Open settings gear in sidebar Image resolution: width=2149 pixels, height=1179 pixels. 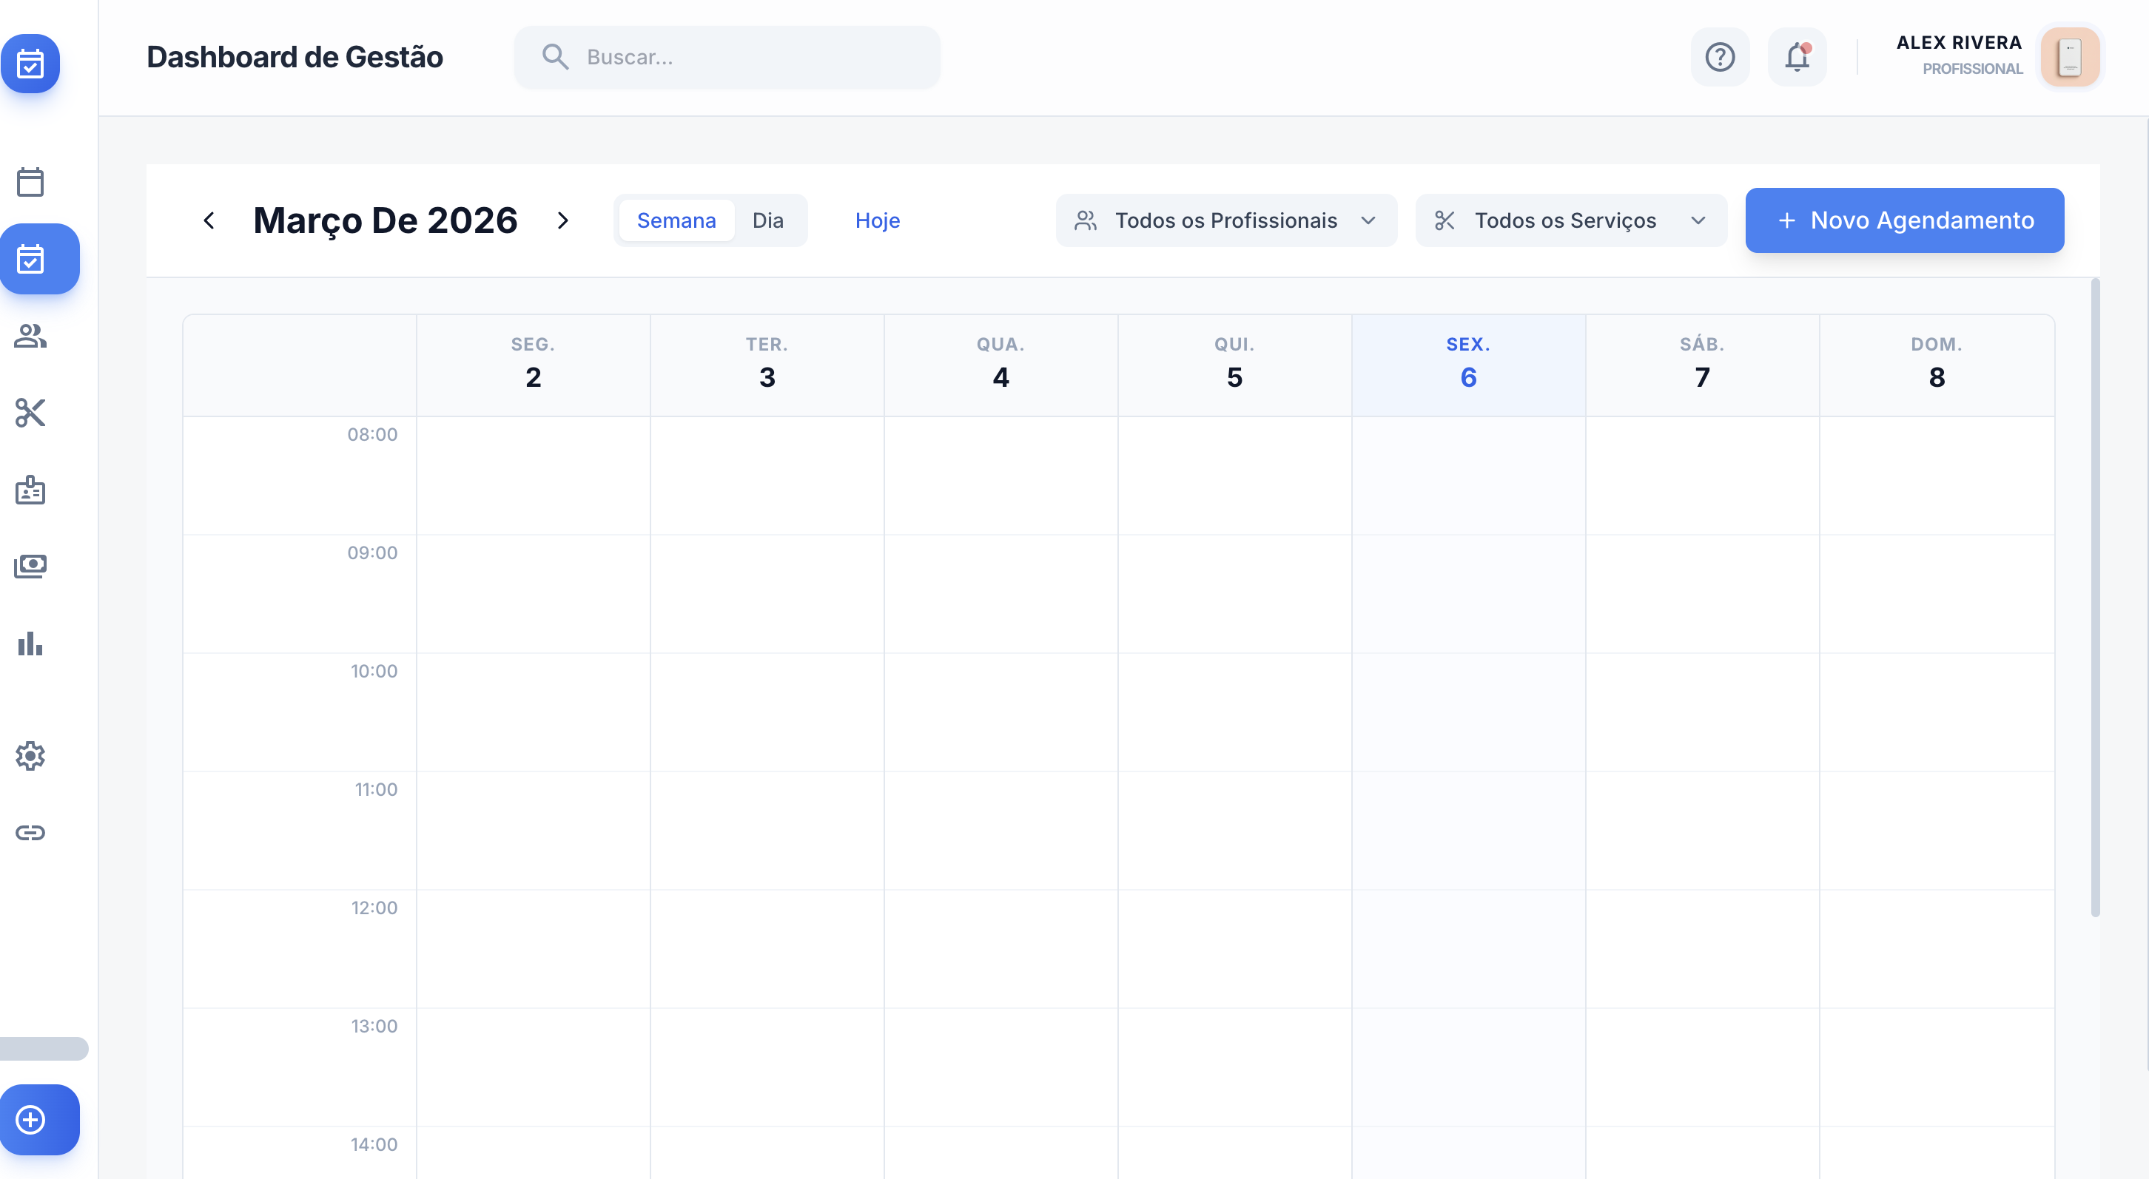click(x=31, y=756)
